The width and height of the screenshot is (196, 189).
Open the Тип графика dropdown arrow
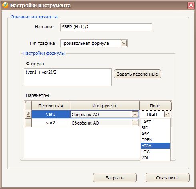coord(124,43)
